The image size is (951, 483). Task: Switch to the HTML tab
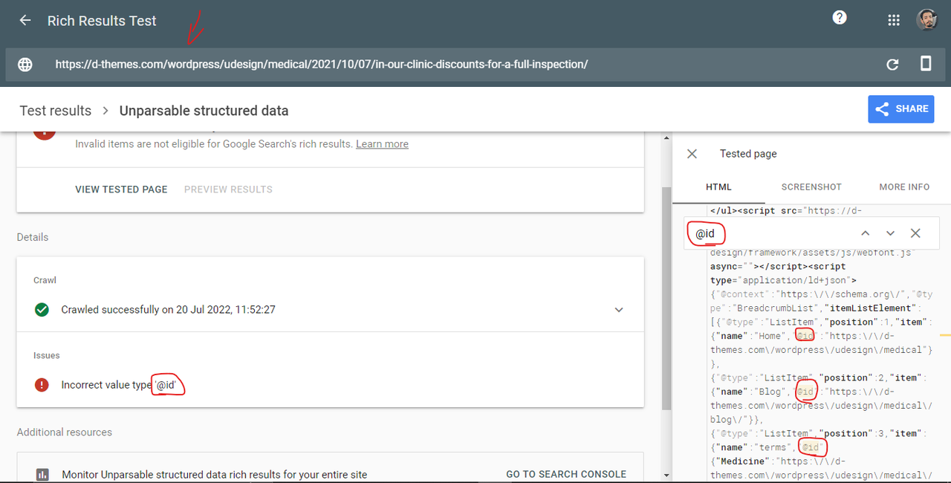coord(718,187)
